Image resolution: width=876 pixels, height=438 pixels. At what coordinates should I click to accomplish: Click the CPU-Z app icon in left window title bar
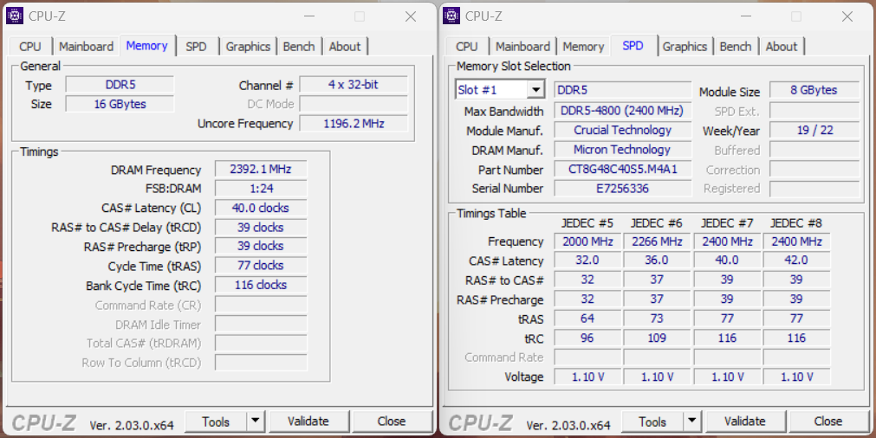[15, 16]
